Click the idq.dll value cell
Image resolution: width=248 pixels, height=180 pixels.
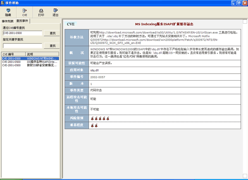165,70
